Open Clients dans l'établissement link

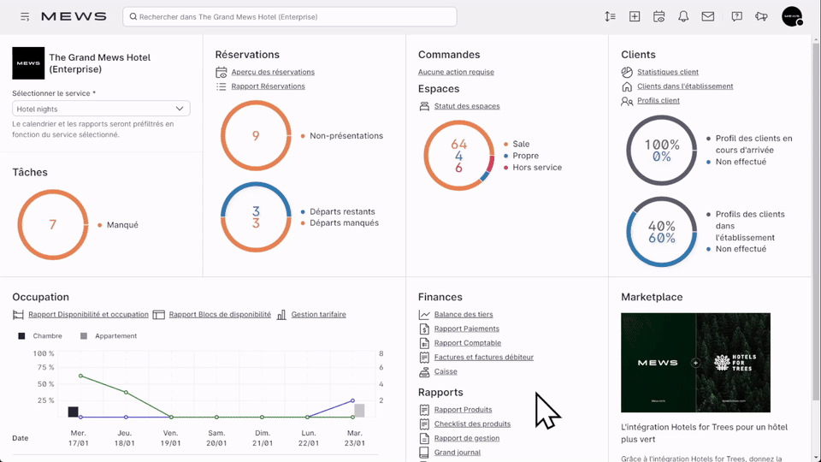tap(685, 86)
